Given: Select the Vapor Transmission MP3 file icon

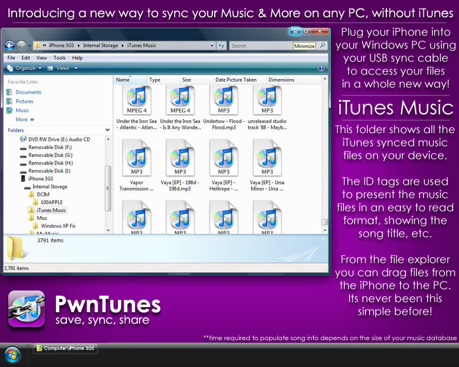Looking at the screenshot, I should point(138,157).
